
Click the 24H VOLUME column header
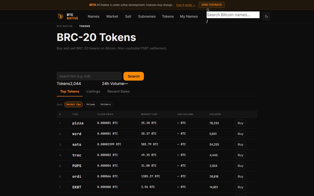185,114
